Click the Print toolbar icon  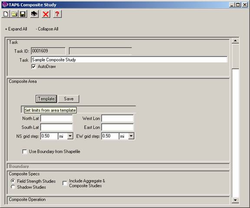(x=34, y=14)
